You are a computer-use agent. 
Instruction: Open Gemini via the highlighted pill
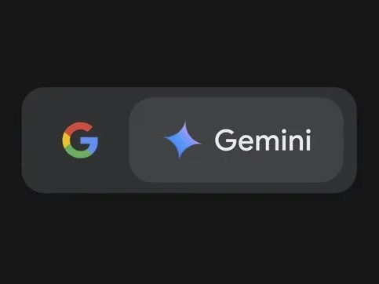tap(236, 140)
